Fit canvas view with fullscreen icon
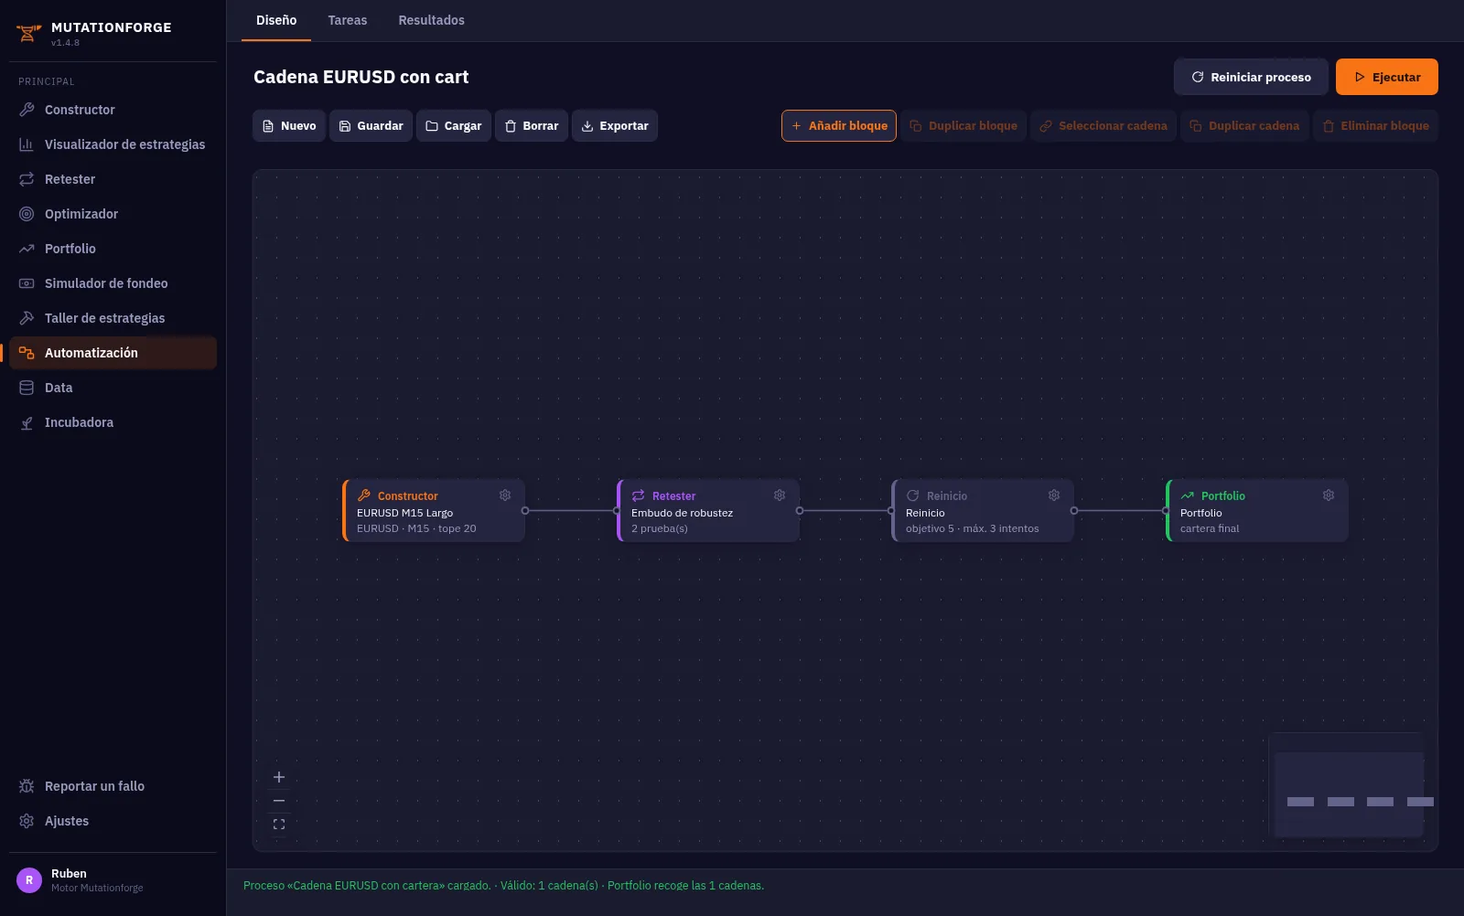1464x916 pixels. 279,825
